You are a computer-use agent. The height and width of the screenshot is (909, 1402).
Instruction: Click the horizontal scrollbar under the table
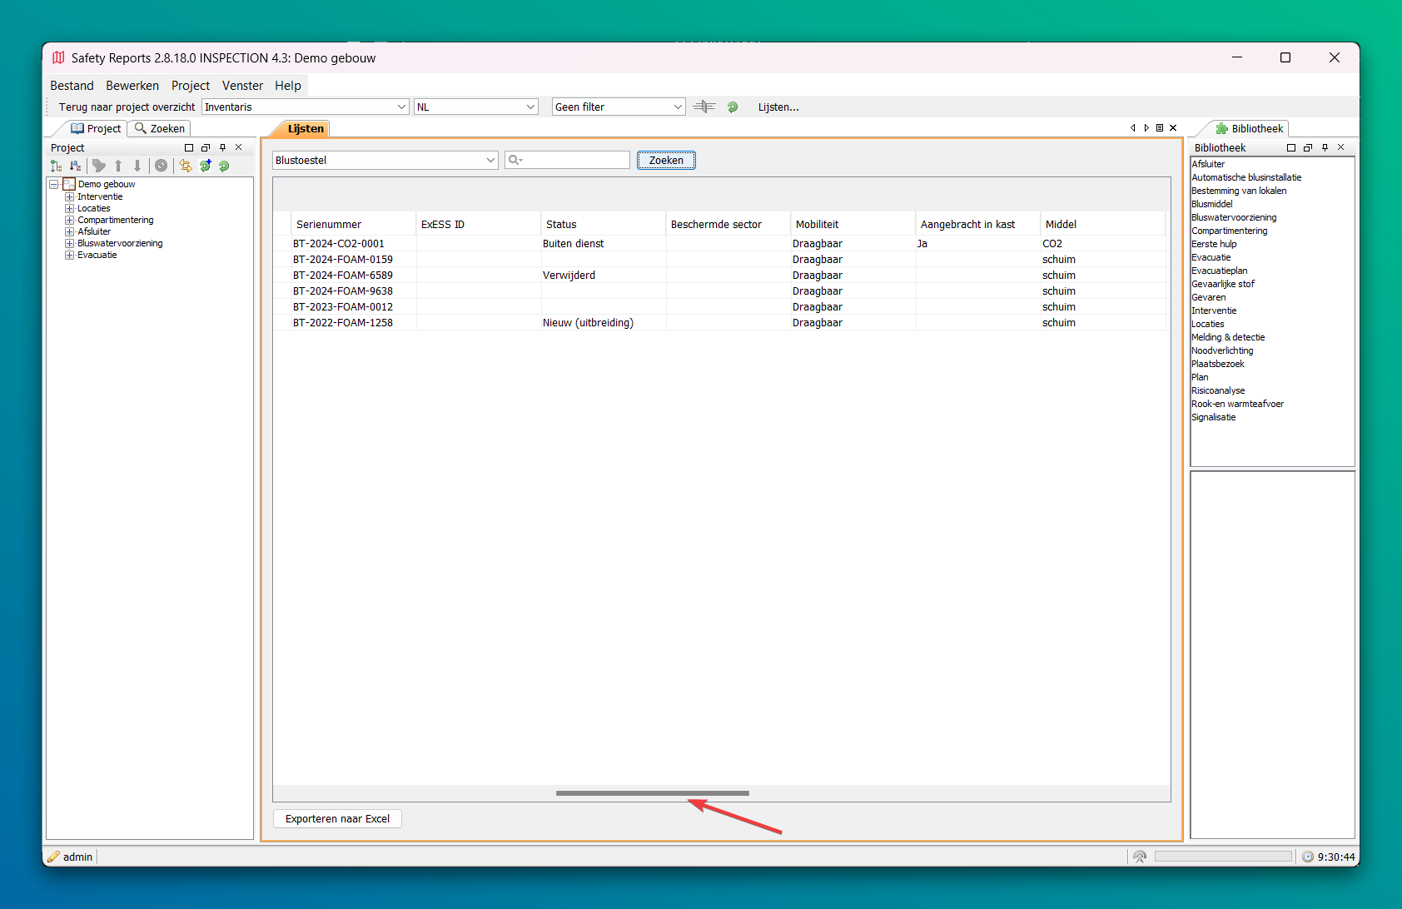tap(653, 793)
